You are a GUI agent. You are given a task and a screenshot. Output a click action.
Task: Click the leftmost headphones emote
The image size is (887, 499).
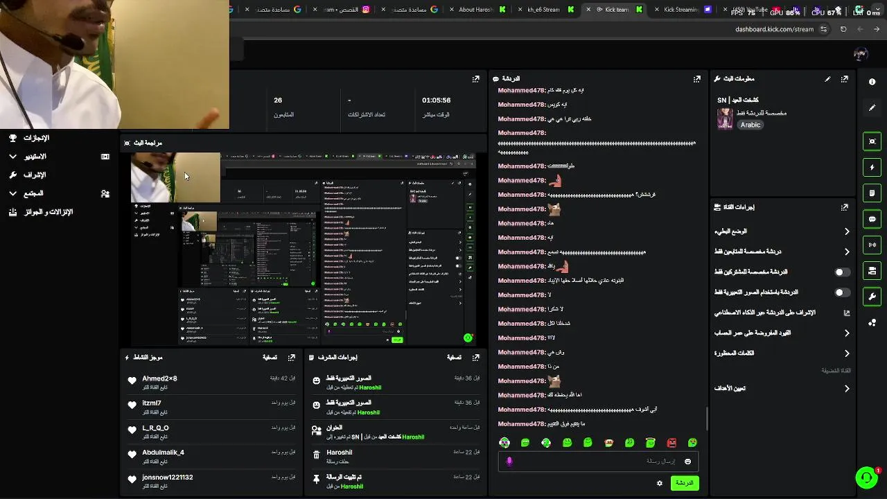click(504, 443)
